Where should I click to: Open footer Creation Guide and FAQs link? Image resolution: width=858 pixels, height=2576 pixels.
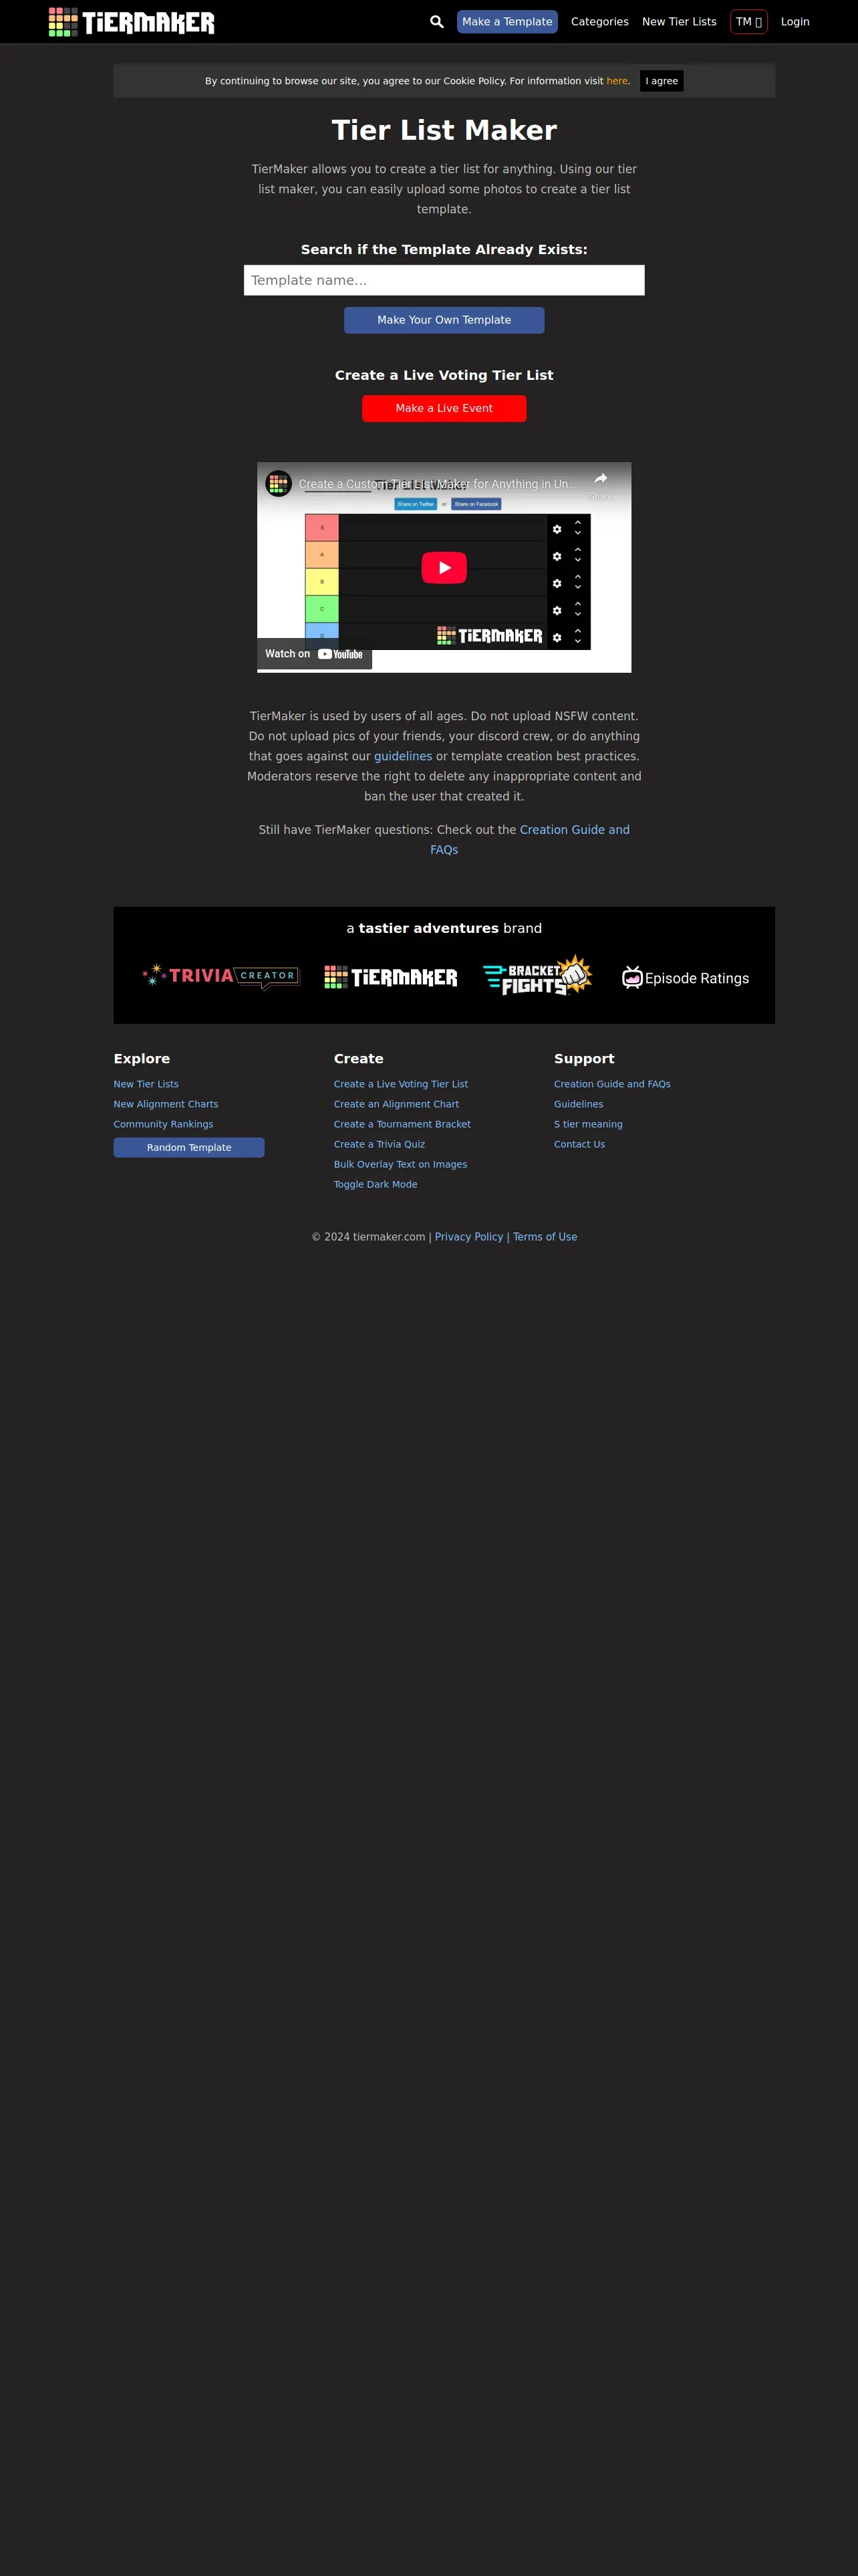(x=612, y=1084)
